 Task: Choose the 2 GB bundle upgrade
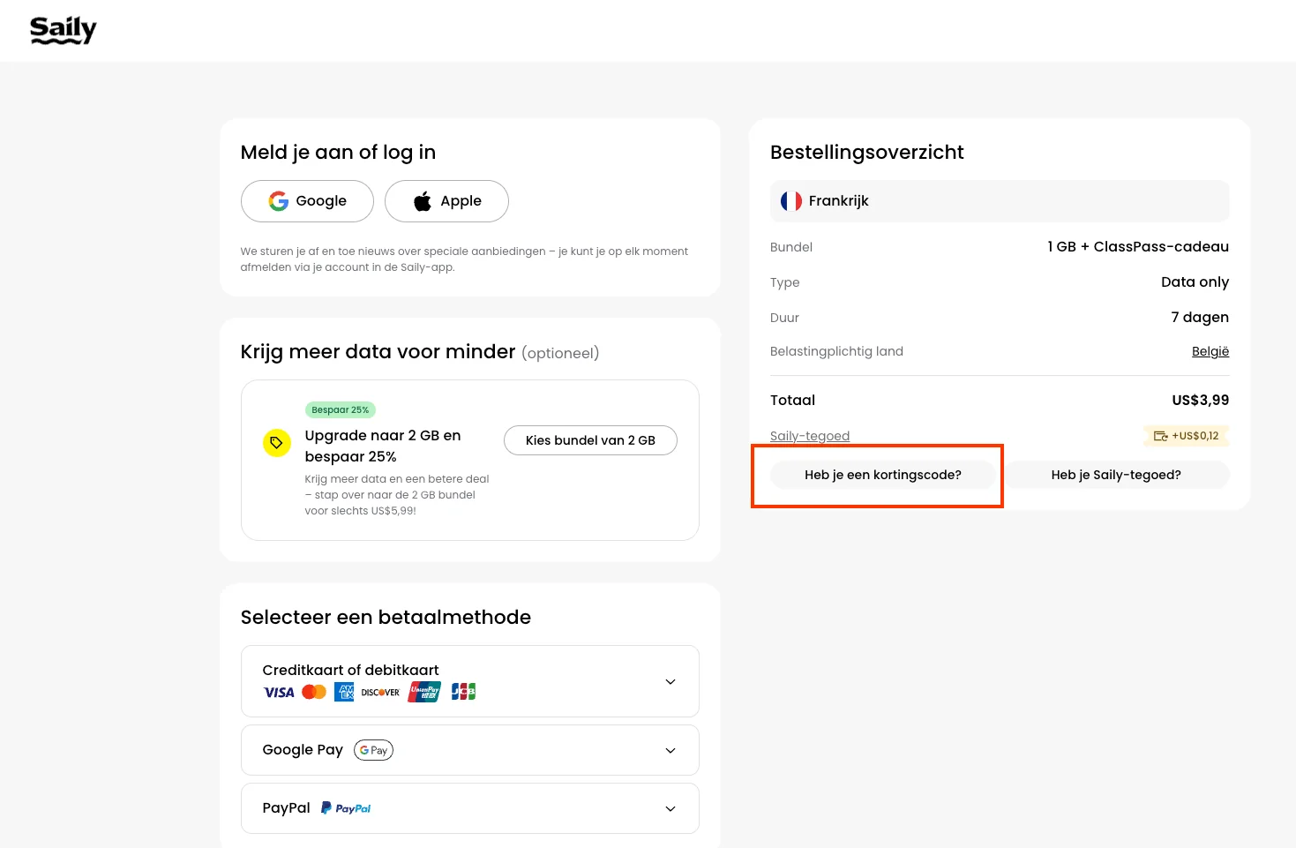(590, 440)
